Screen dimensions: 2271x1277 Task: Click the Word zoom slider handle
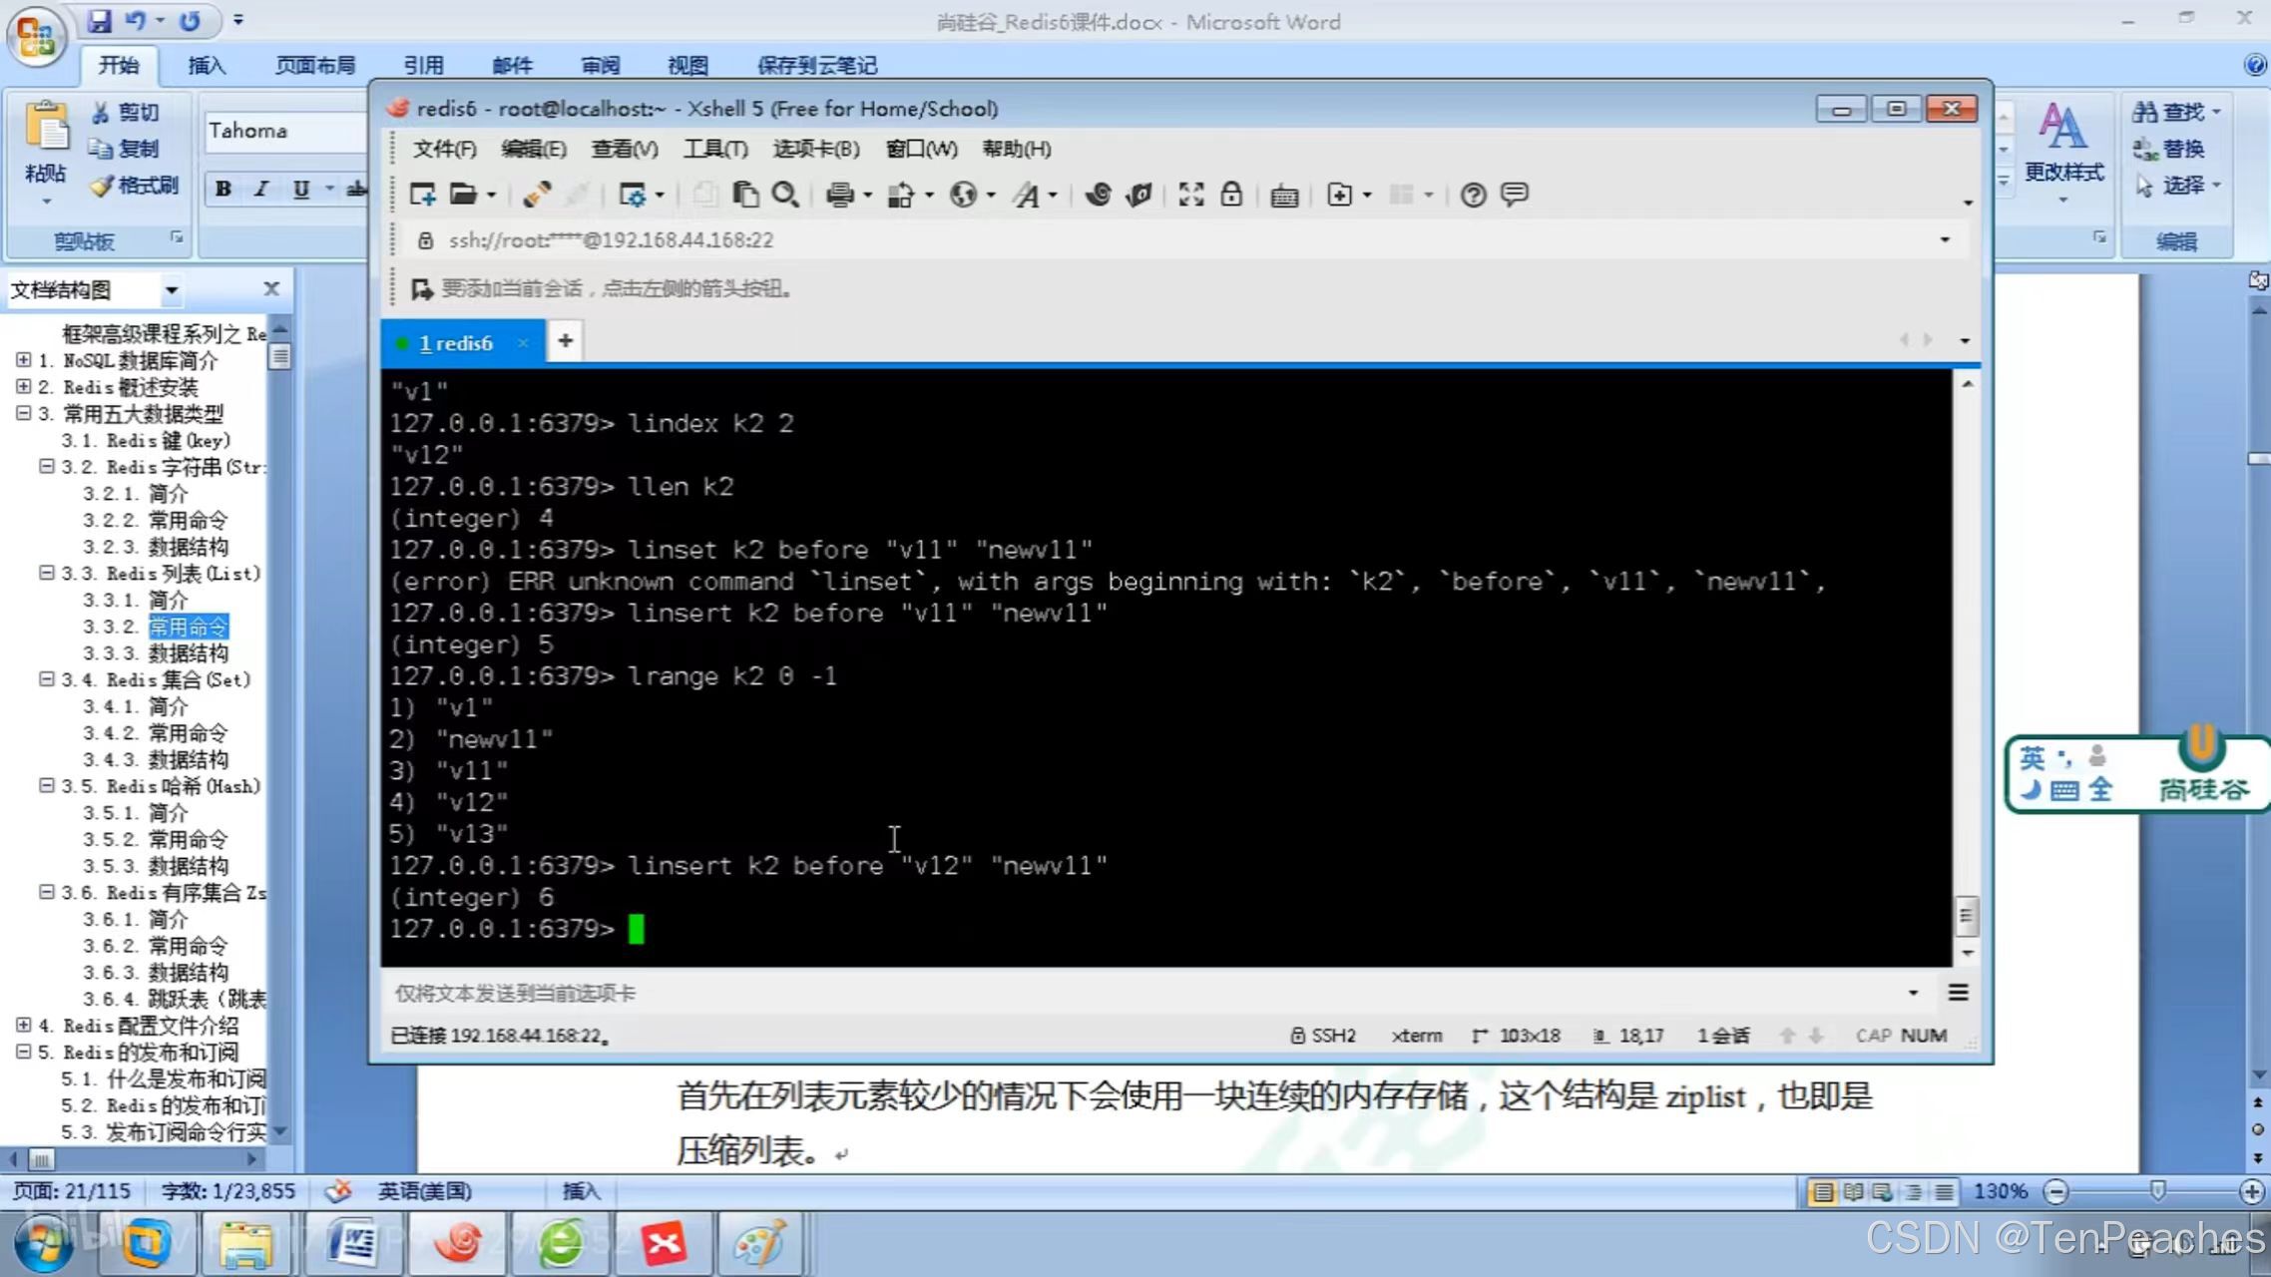[x=2157, y=1191]
